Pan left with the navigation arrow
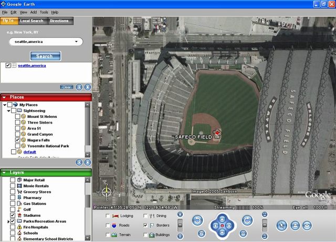 pyautogui.click(x=215, y=226)
